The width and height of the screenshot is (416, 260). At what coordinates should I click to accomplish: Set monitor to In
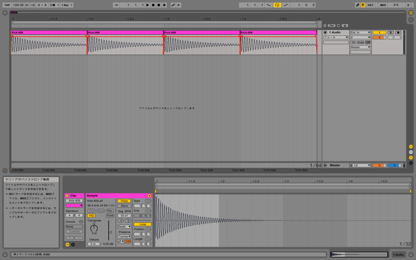[x=353, y=42]
